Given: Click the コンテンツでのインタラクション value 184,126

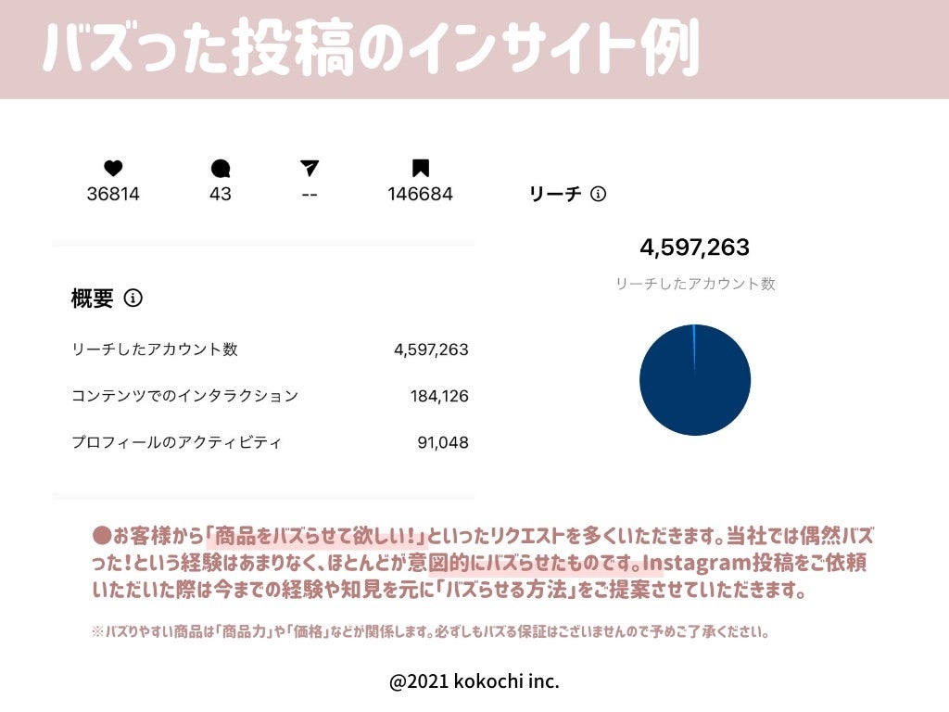Looking at the screenshot, I should click(x=439, y=396).
